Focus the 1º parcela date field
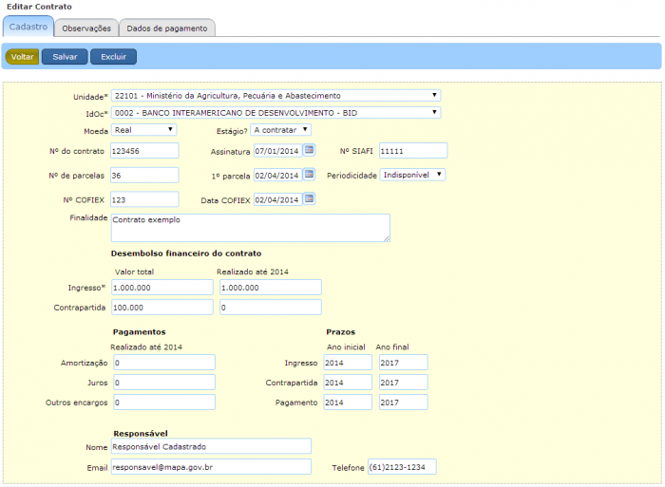 (277, 175)
